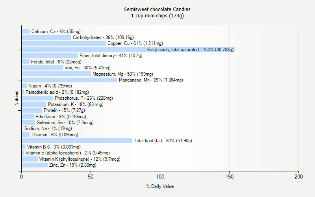Click the chart title Semisweet chocolate Candies
The height and width of the screenshot is (197, 315).
click(157, 9)
